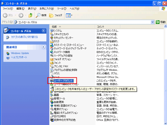Click the 検索 search toolbar button
The height and width of the screenshot is (125, 167).
tap(41, 15)
